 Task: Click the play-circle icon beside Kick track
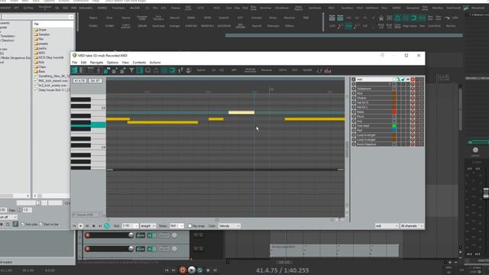[353, 93]
